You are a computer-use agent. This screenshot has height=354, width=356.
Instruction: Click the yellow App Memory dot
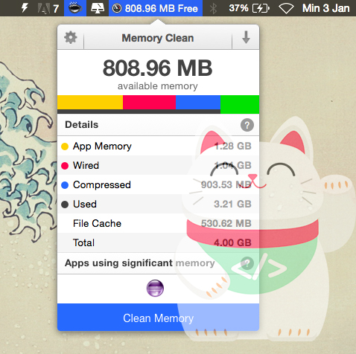(65, 147)
